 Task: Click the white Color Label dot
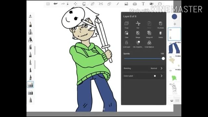155,76
